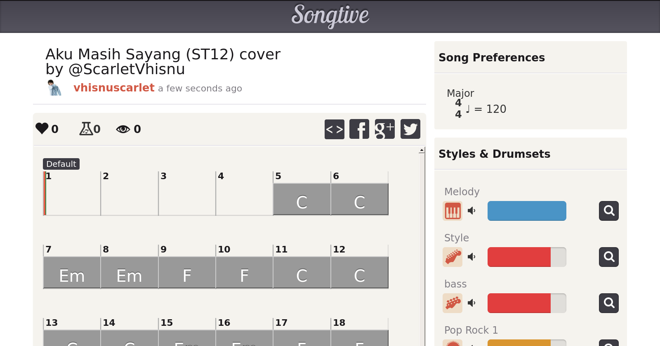Select the Default section label
Screen dimensions: 660x346
(61, 164)
